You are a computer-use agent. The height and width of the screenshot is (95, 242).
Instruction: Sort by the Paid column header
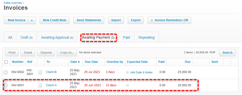(161, 62)
